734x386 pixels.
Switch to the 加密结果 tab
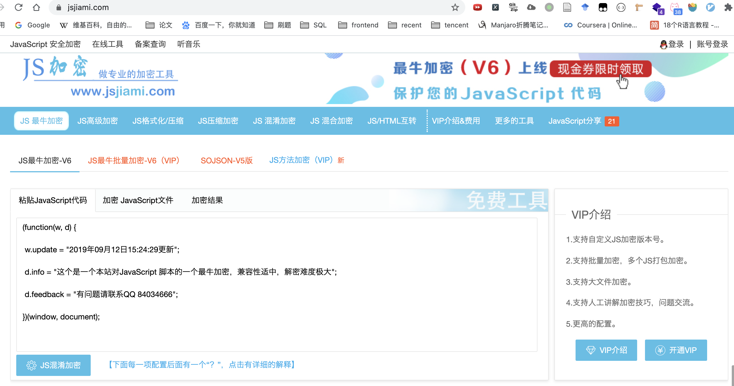207,200
